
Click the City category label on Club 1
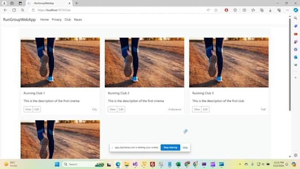94,109
